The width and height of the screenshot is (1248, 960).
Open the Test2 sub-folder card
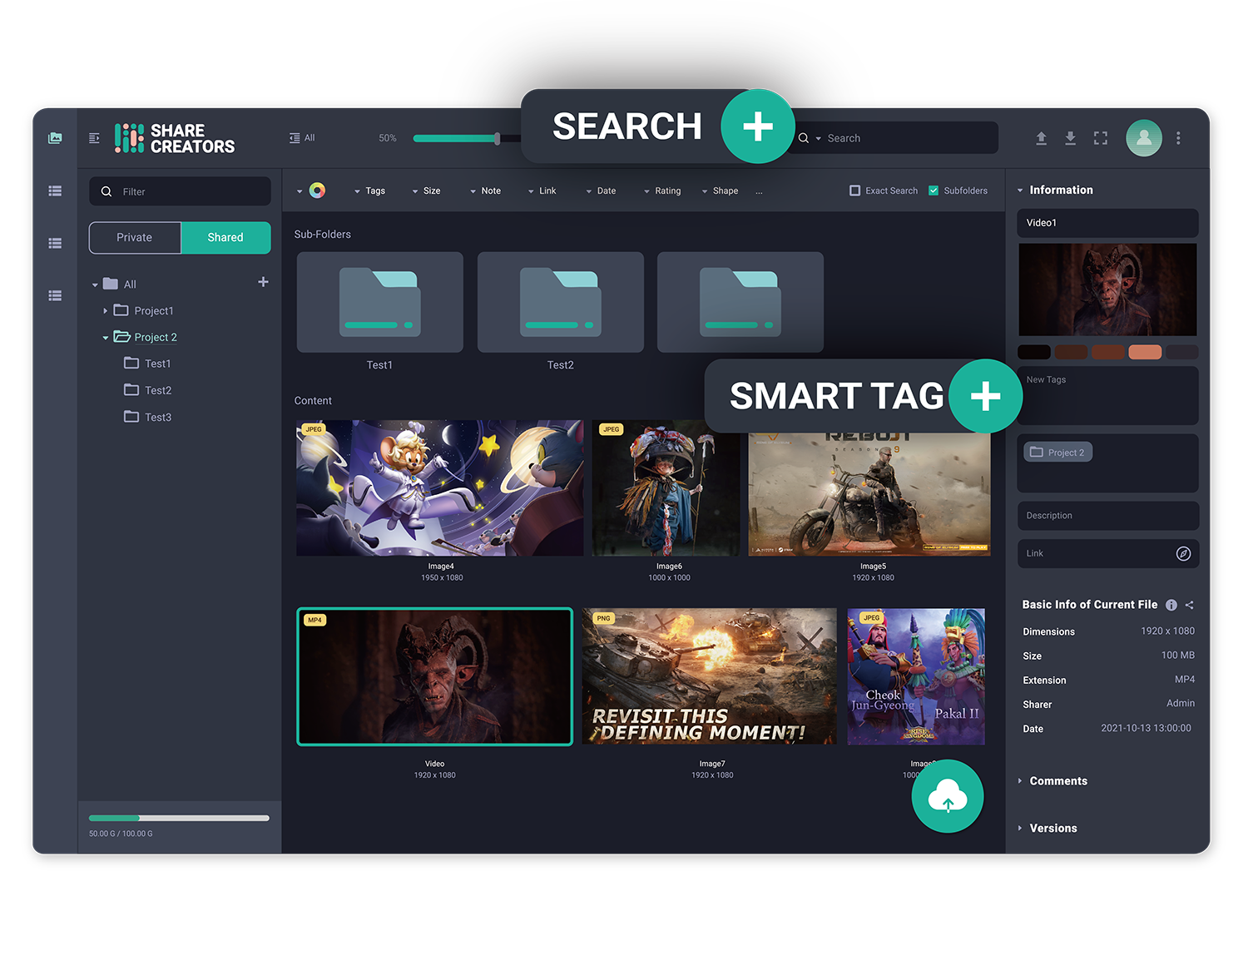pyautogui.click(x=560, y=302)
